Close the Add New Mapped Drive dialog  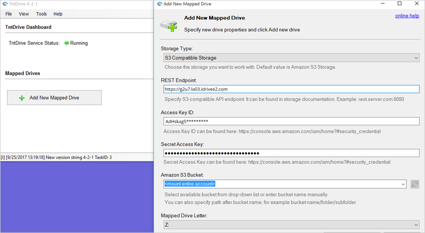[x=415, y=4]
